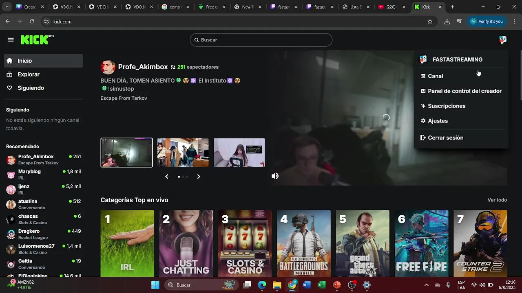Open the Profe_Akimbox channel name link
Screen dimensions: 522x293
[143, 67]
